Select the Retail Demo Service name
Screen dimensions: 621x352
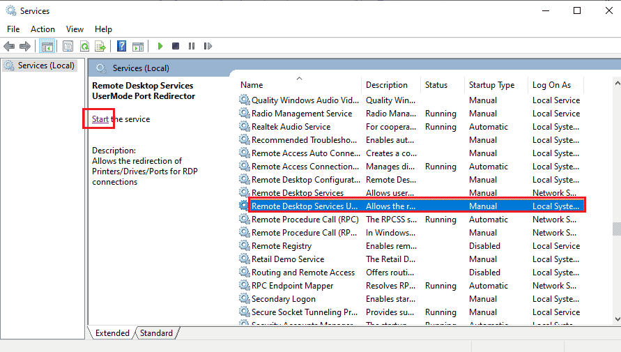(288, 259)
